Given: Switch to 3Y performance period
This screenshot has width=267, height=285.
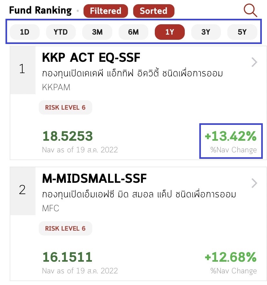Looking at the screenshot, I should [x=206, y=32].
